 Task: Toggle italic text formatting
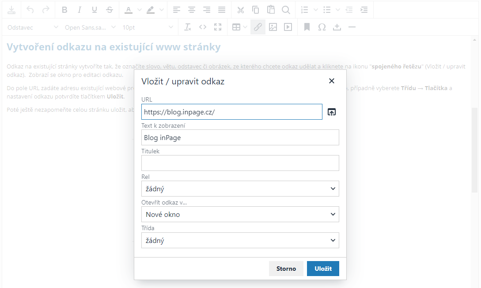pyautogui.click(x=80, y=10)
